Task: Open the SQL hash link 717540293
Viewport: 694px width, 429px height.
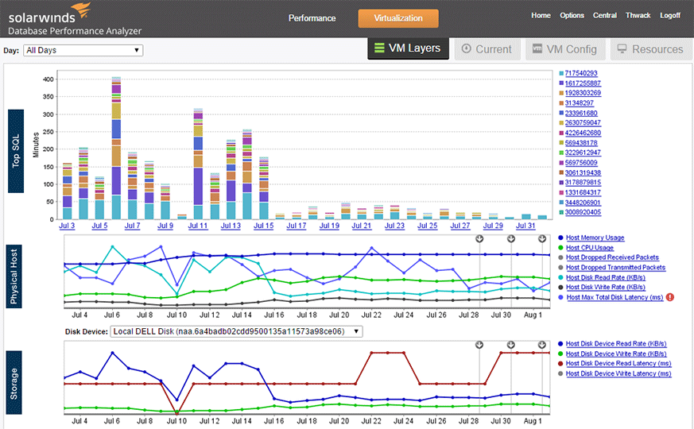Action: point(581,73)
